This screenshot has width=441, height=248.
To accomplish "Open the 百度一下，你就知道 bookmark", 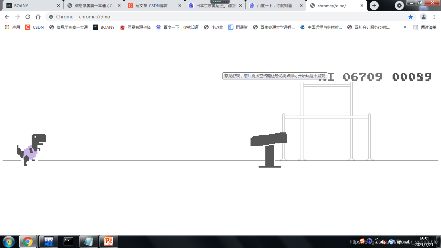I will pos(177,27).
